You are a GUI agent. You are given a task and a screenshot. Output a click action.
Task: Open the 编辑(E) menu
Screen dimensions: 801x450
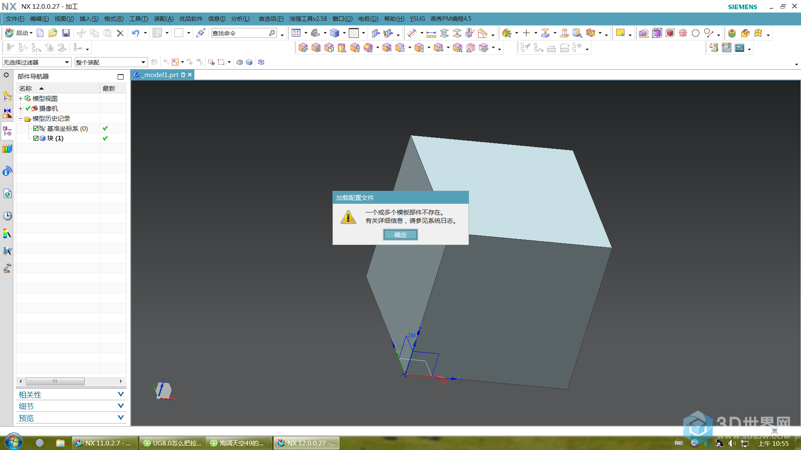pyautogui.click(x=39, y=19)
